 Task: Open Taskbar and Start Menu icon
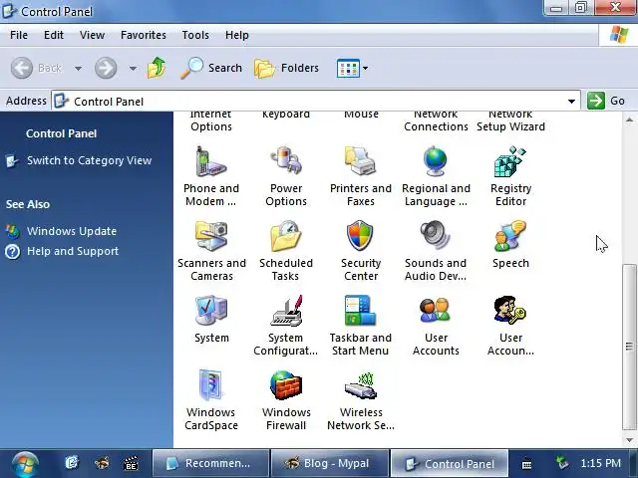tap(361, 311)
